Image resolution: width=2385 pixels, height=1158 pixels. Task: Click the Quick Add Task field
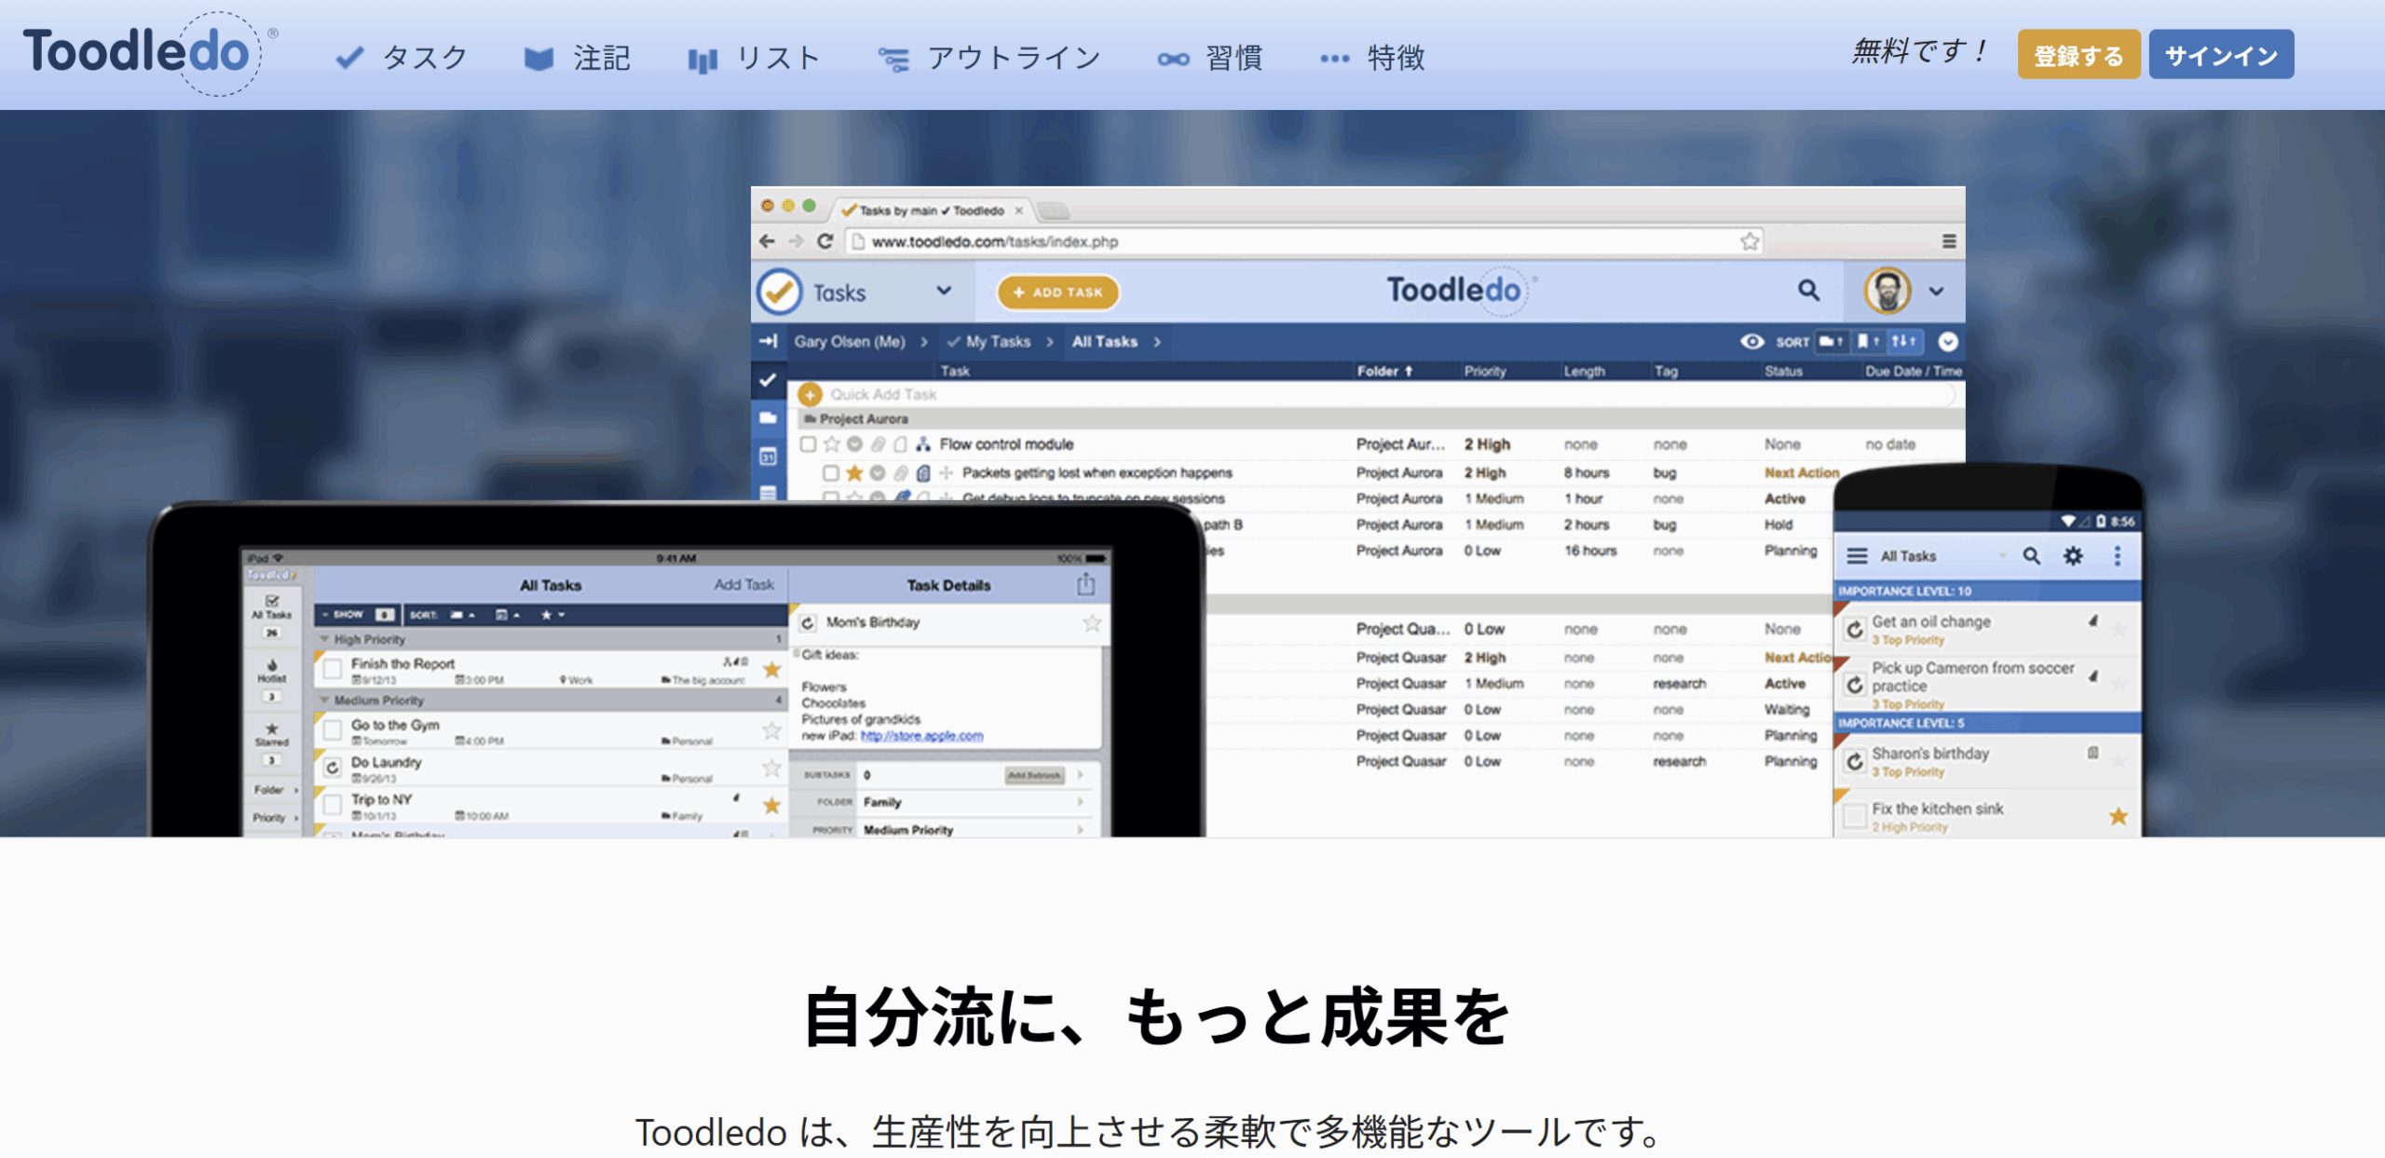1375,394
